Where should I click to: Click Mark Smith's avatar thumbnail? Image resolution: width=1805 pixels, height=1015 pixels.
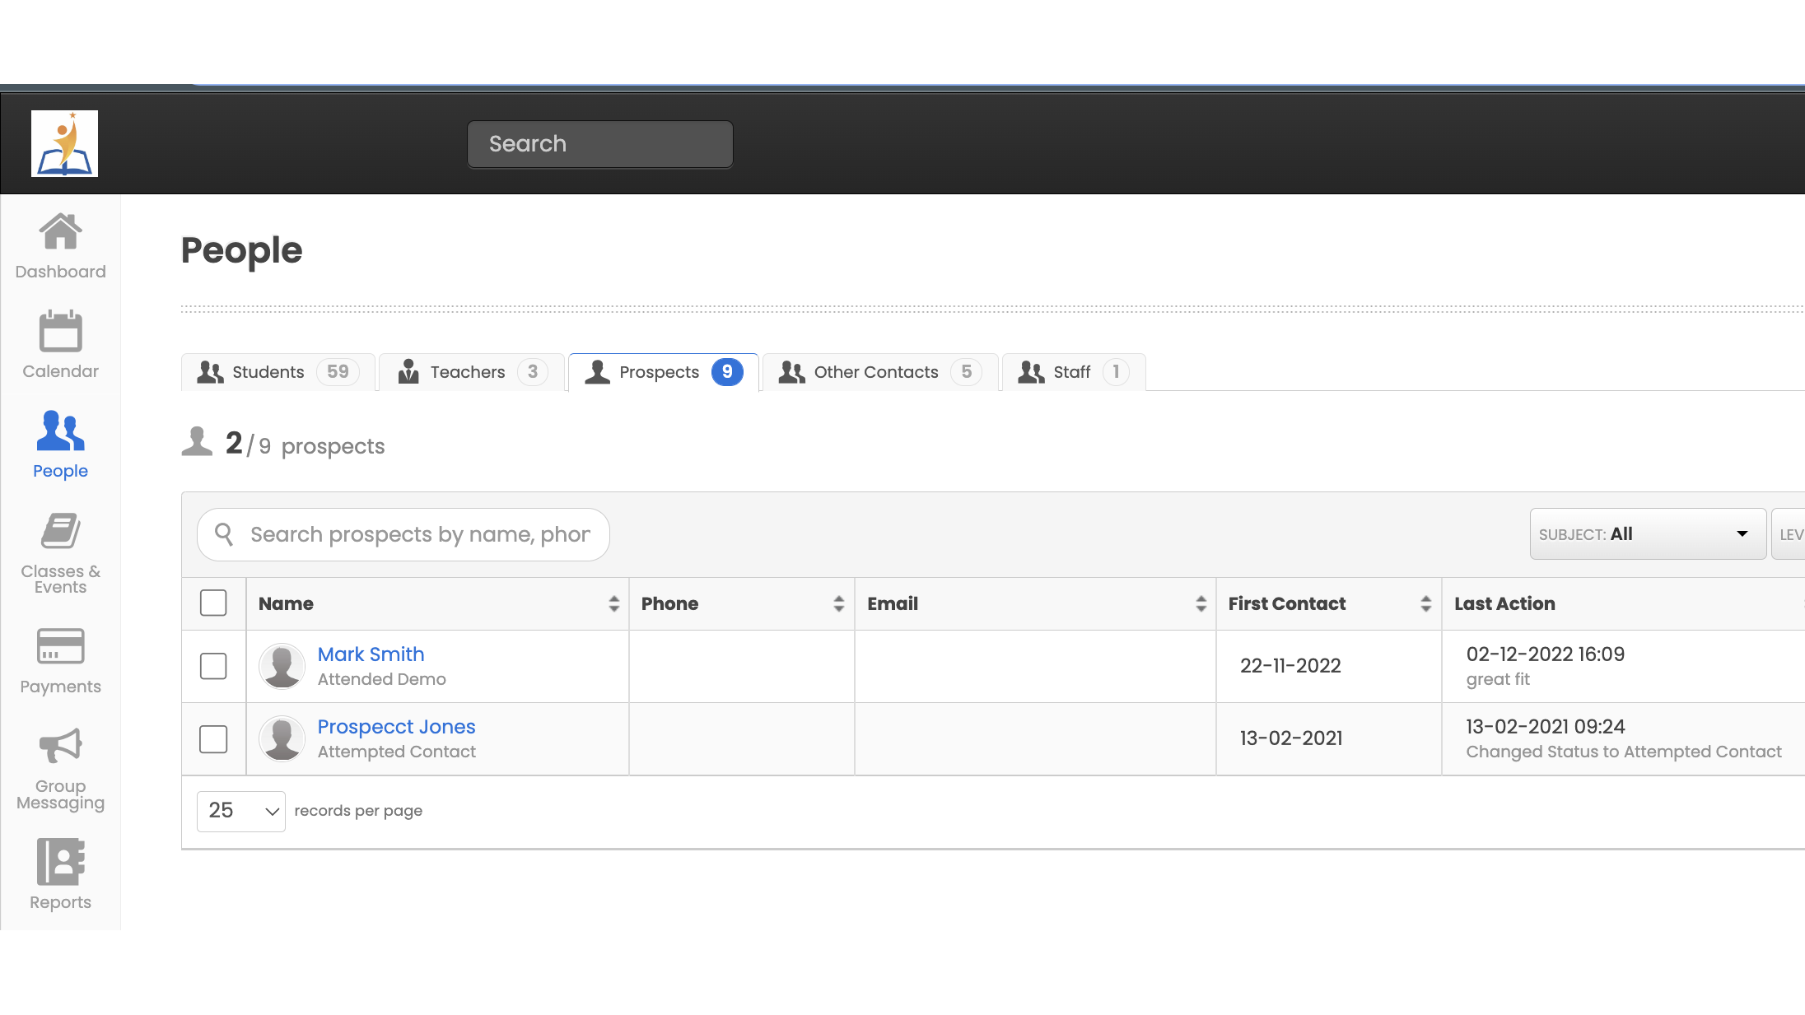[282, 666]
